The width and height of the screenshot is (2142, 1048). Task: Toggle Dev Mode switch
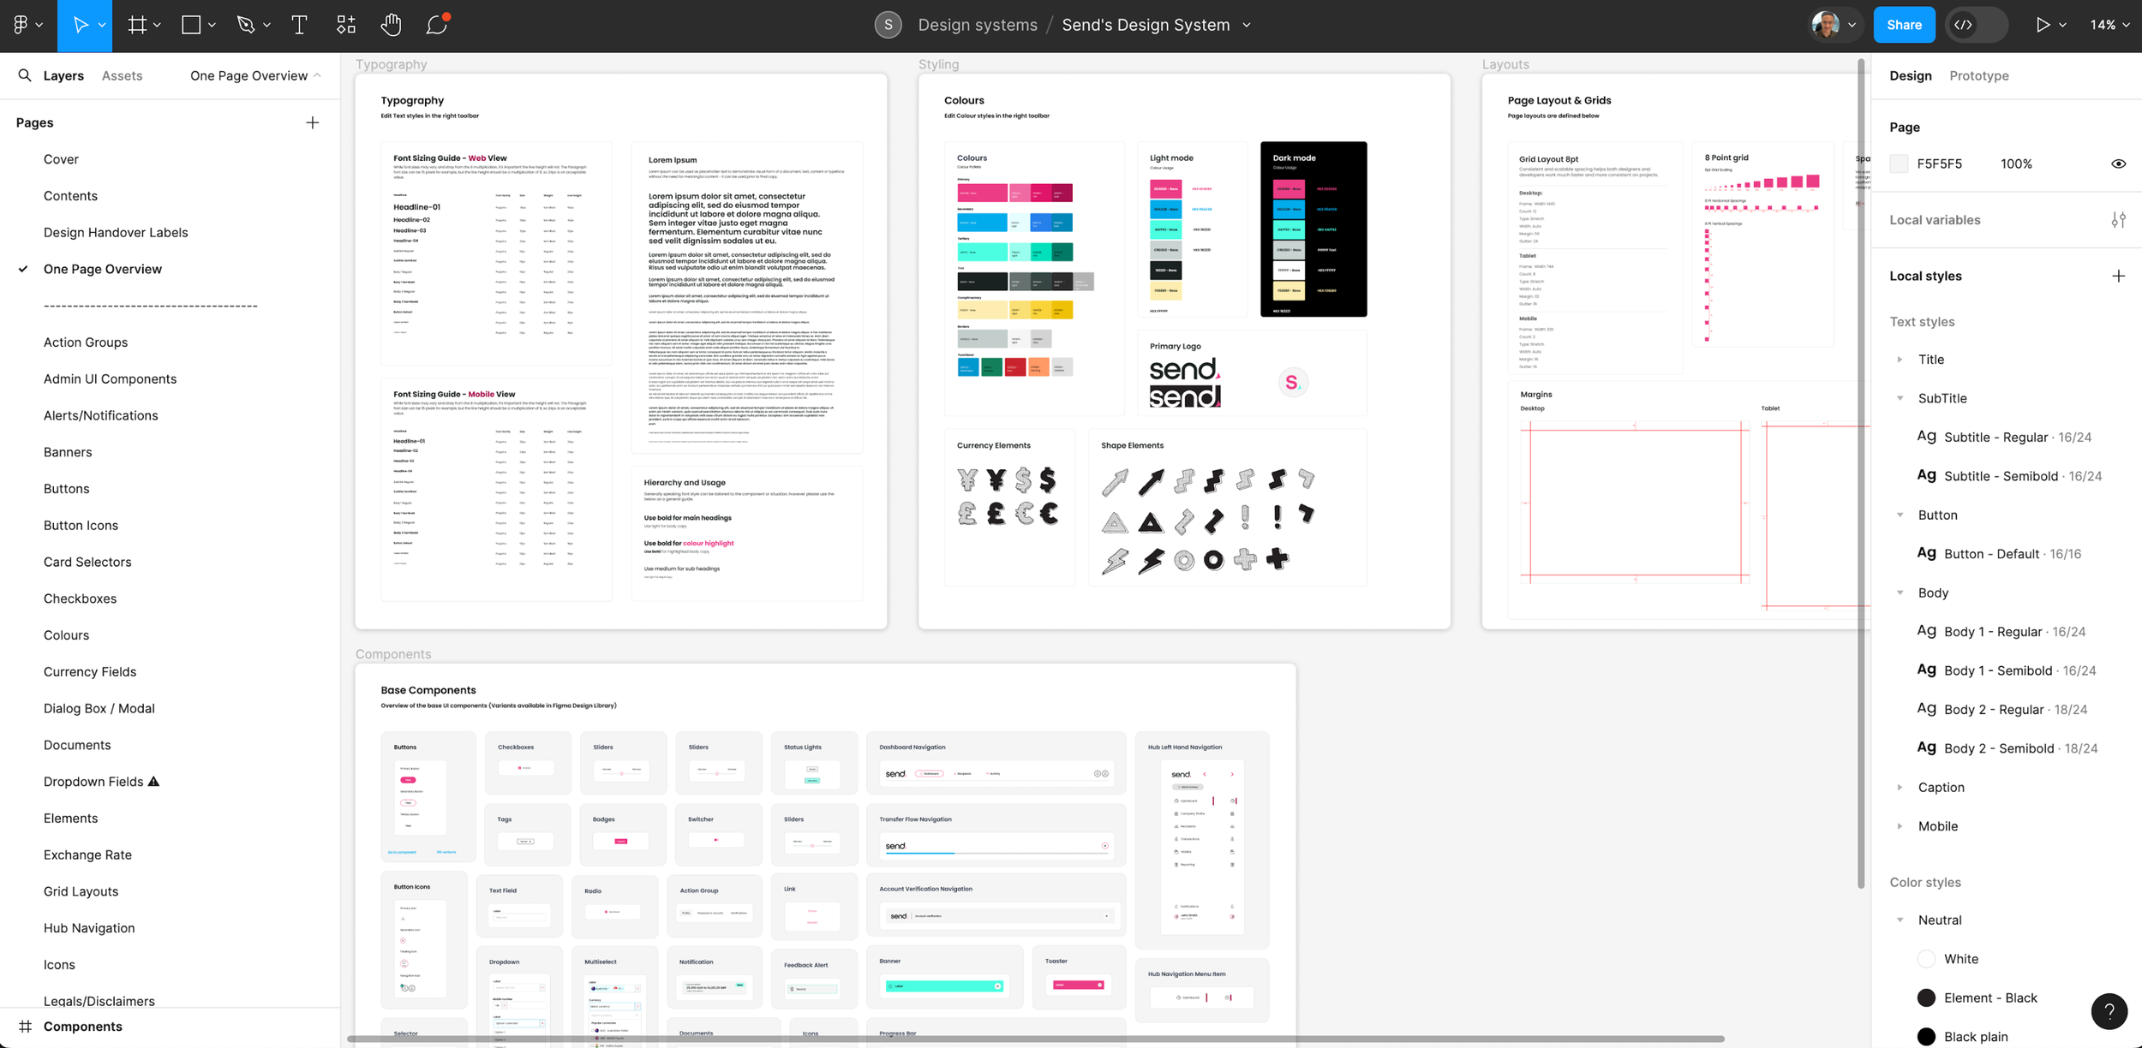point(1977,25)
